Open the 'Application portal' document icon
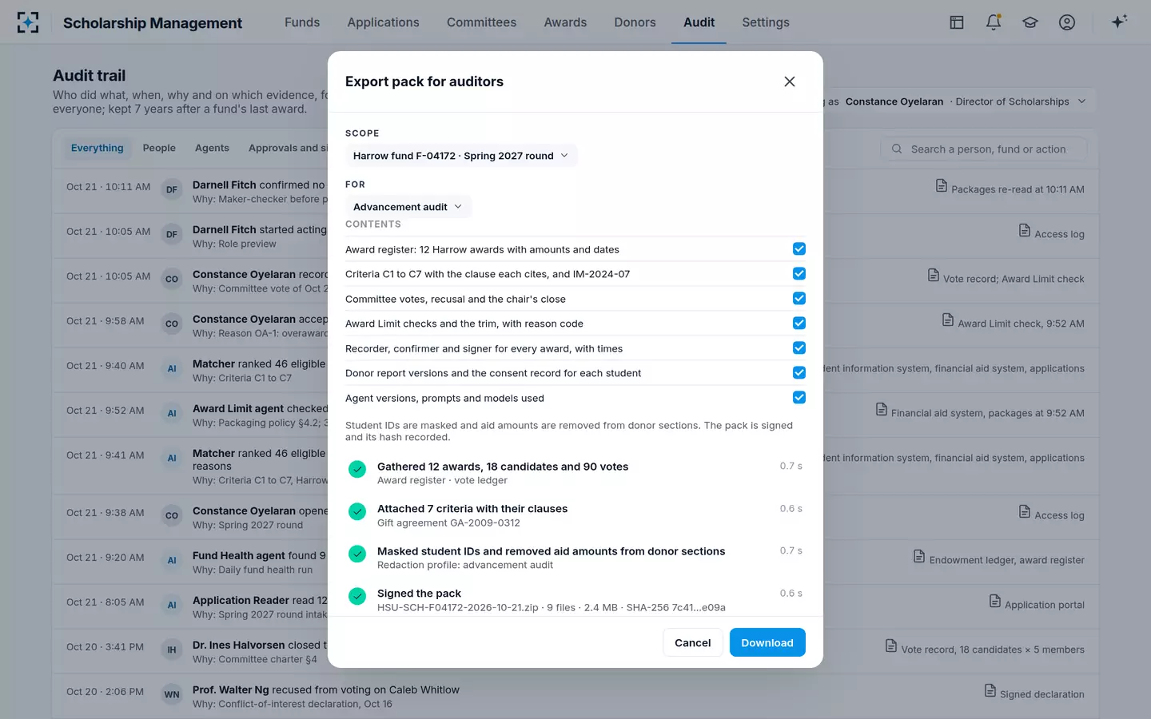 pyautogui.click(x=995, y=602)
